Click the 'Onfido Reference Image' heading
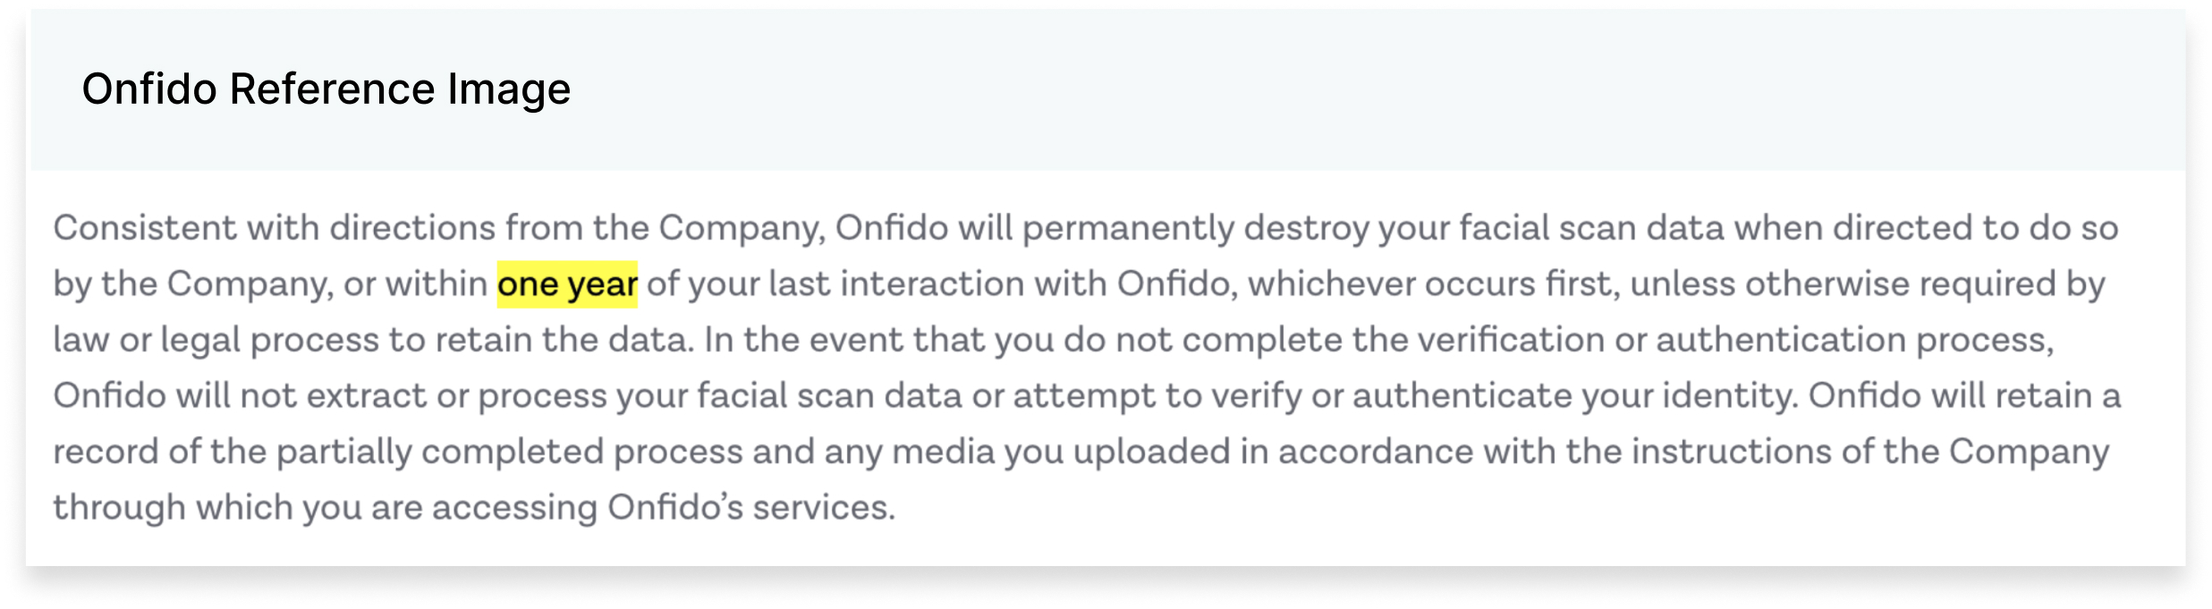 (x=326, y=89)
